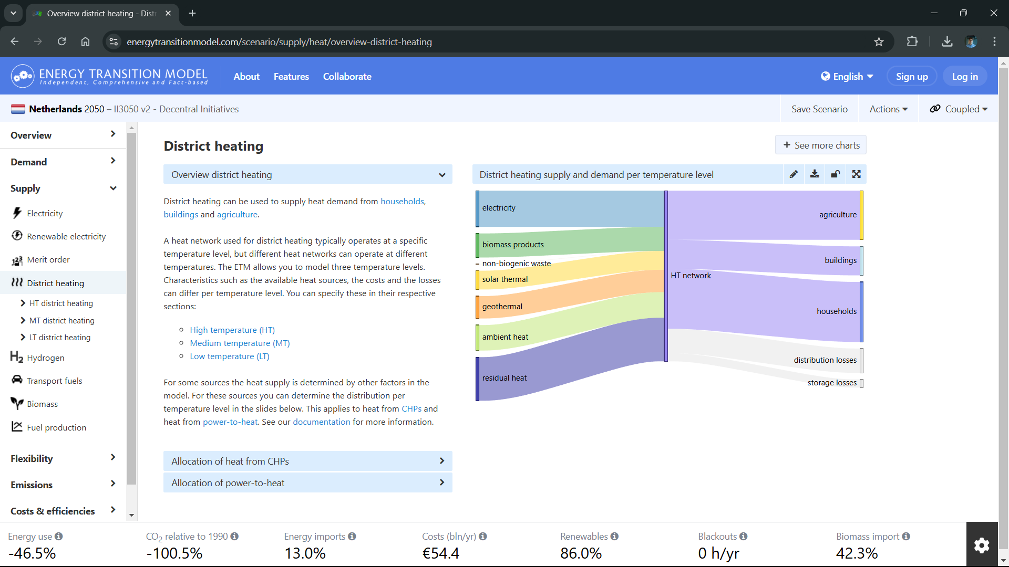Click info icon next to Energy use
The width and height of the screenshot is (1009, 567).
tap(59, 537)
